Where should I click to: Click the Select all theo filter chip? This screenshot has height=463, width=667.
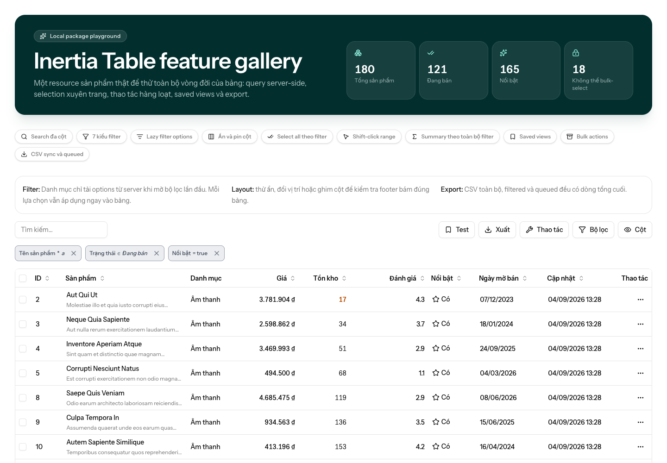(297, 137)
